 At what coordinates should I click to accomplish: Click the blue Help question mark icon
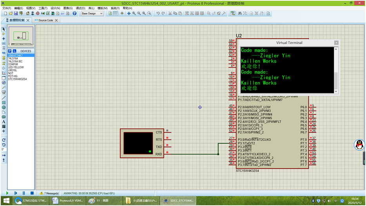[x=74, y=13]
